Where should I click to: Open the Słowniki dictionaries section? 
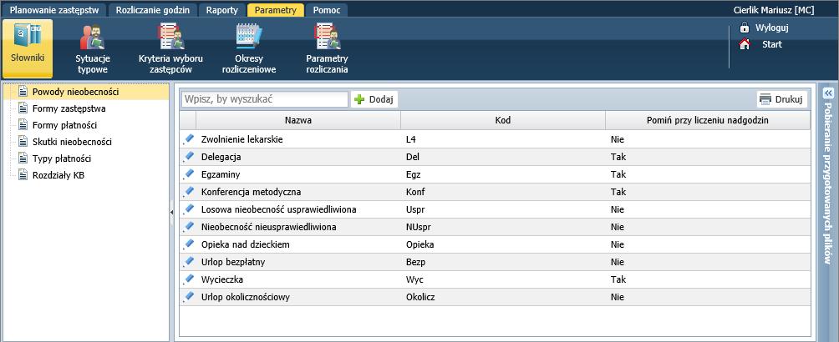pos(28,48)
